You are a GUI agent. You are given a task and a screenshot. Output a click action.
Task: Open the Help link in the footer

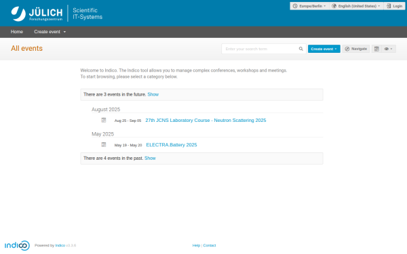[196, 245]
